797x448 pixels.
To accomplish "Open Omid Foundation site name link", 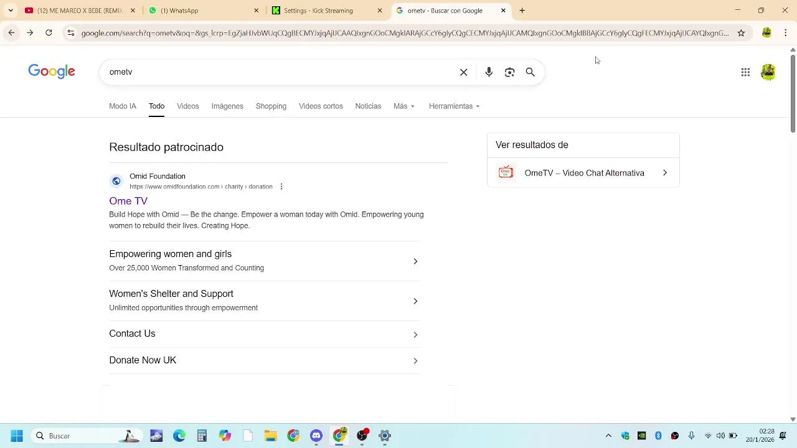I will coord(158,177).
